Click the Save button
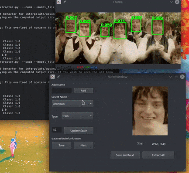Viewport: 189px width, 173px height. point(62,145)
